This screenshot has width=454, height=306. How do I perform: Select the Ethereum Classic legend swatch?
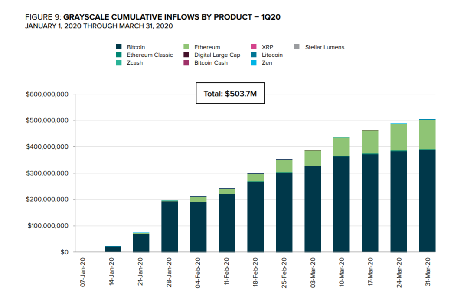[118, 55]
